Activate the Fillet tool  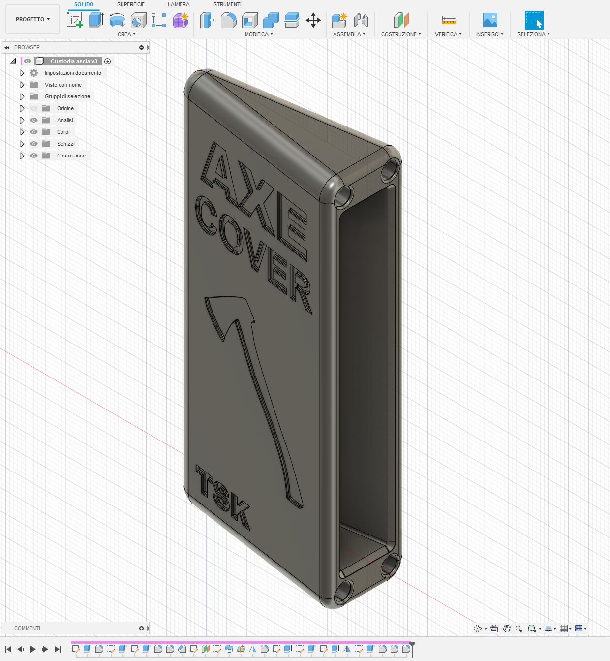228,20
